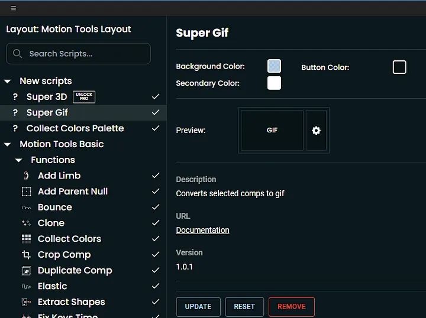426x318 pixels.
Task: Open the hamburger menu at top
Action: [13, 8]
